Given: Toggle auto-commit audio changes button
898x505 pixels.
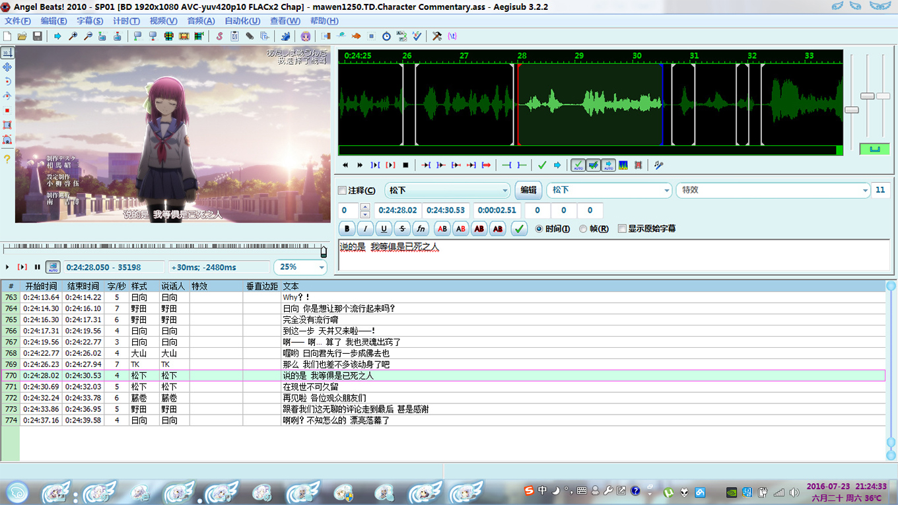Looking at the screenshot, I should click(x=578, y=165).
